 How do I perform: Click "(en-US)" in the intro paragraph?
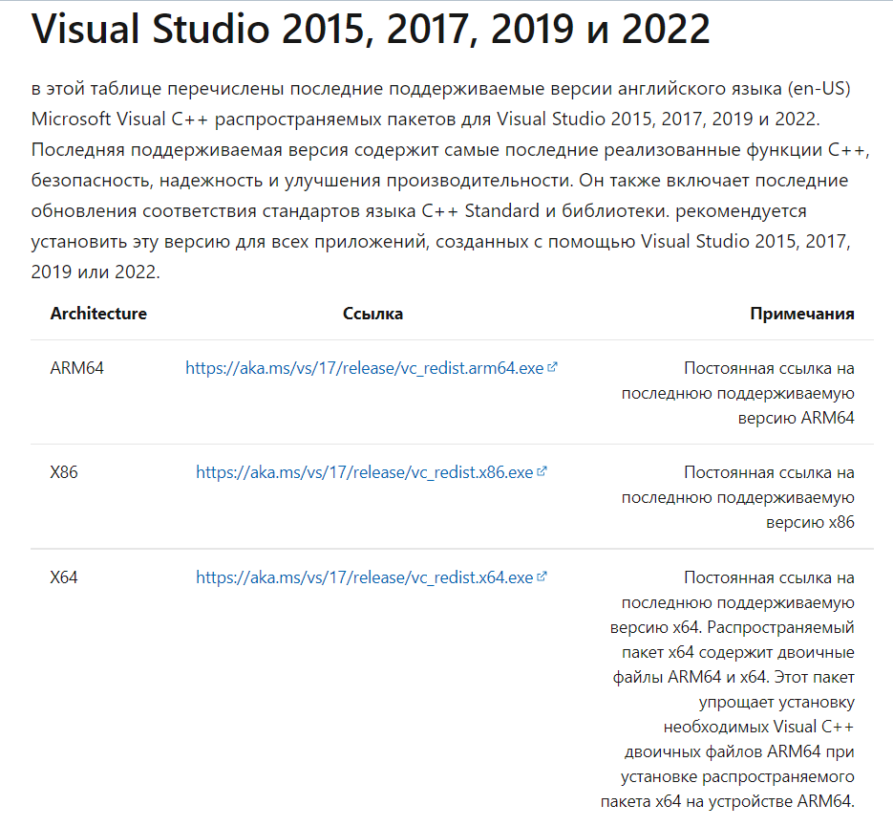(x=819, y=89)
